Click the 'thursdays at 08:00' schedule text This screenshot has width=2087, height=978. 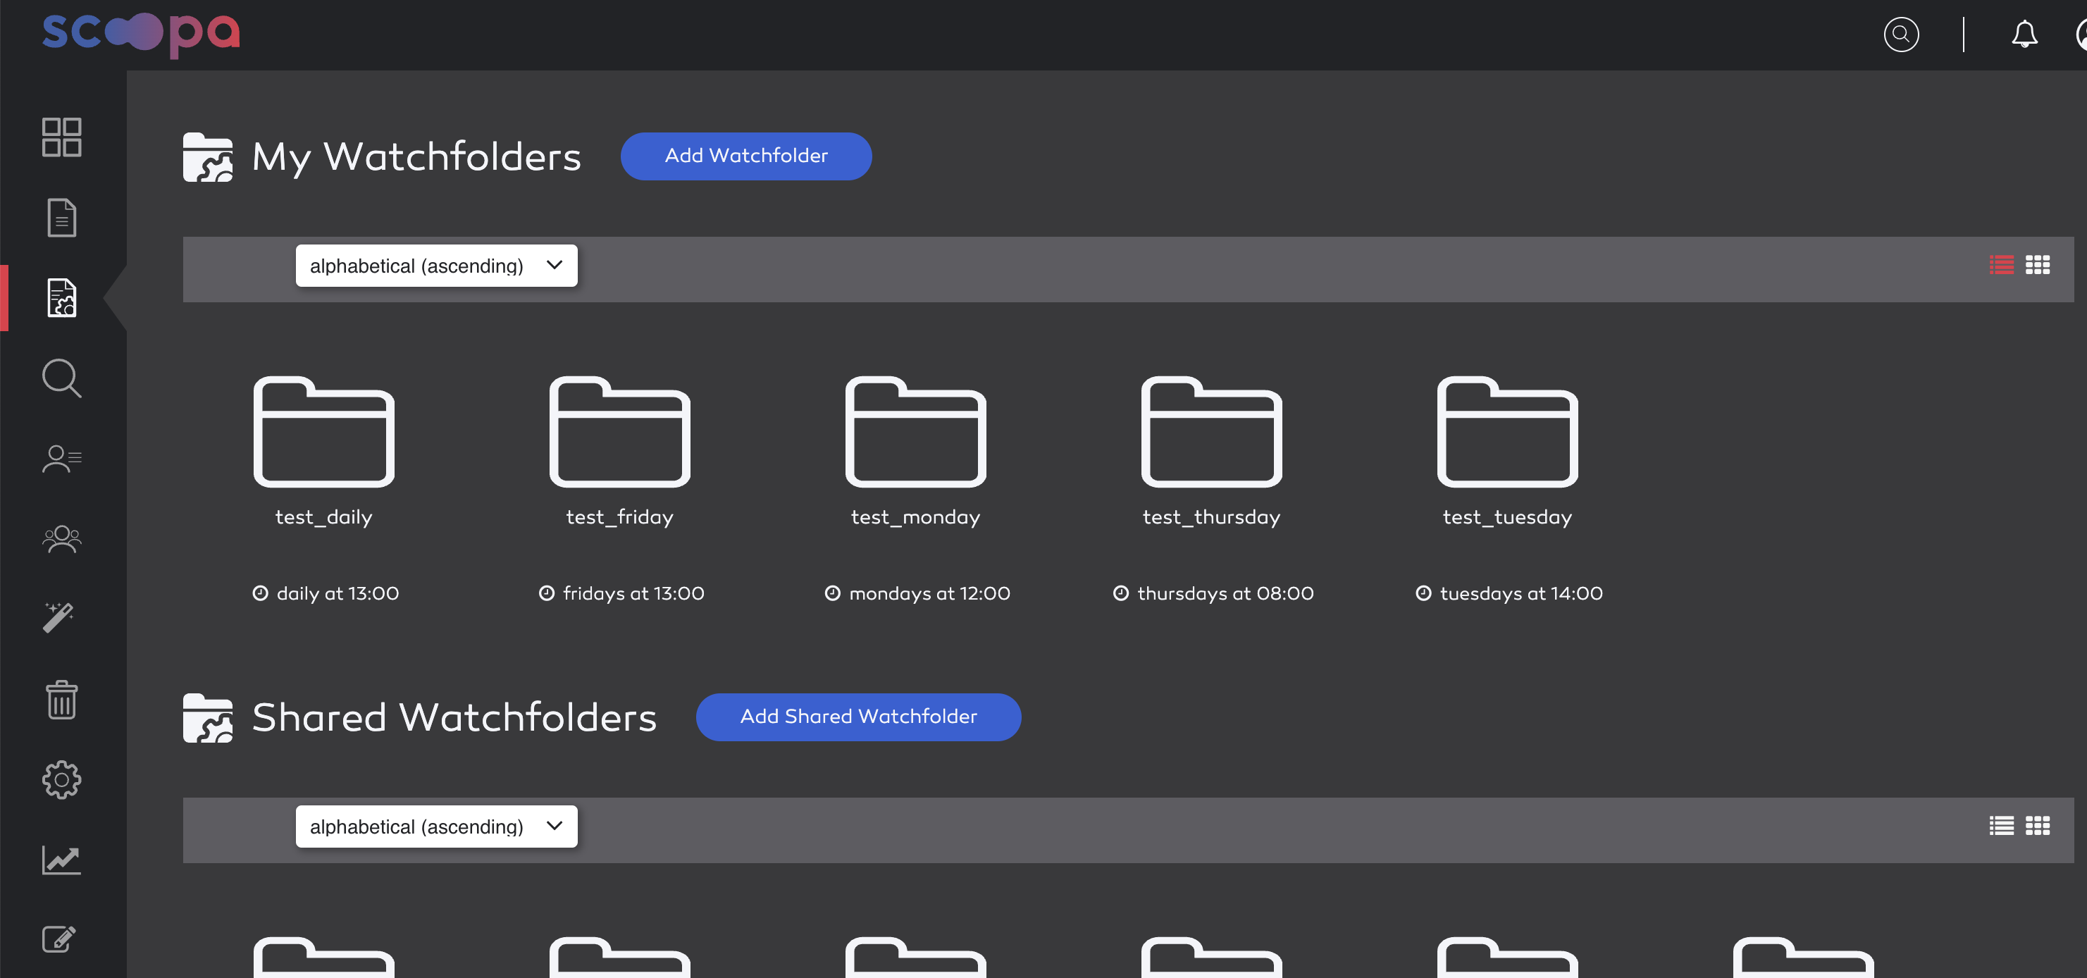1225,593
